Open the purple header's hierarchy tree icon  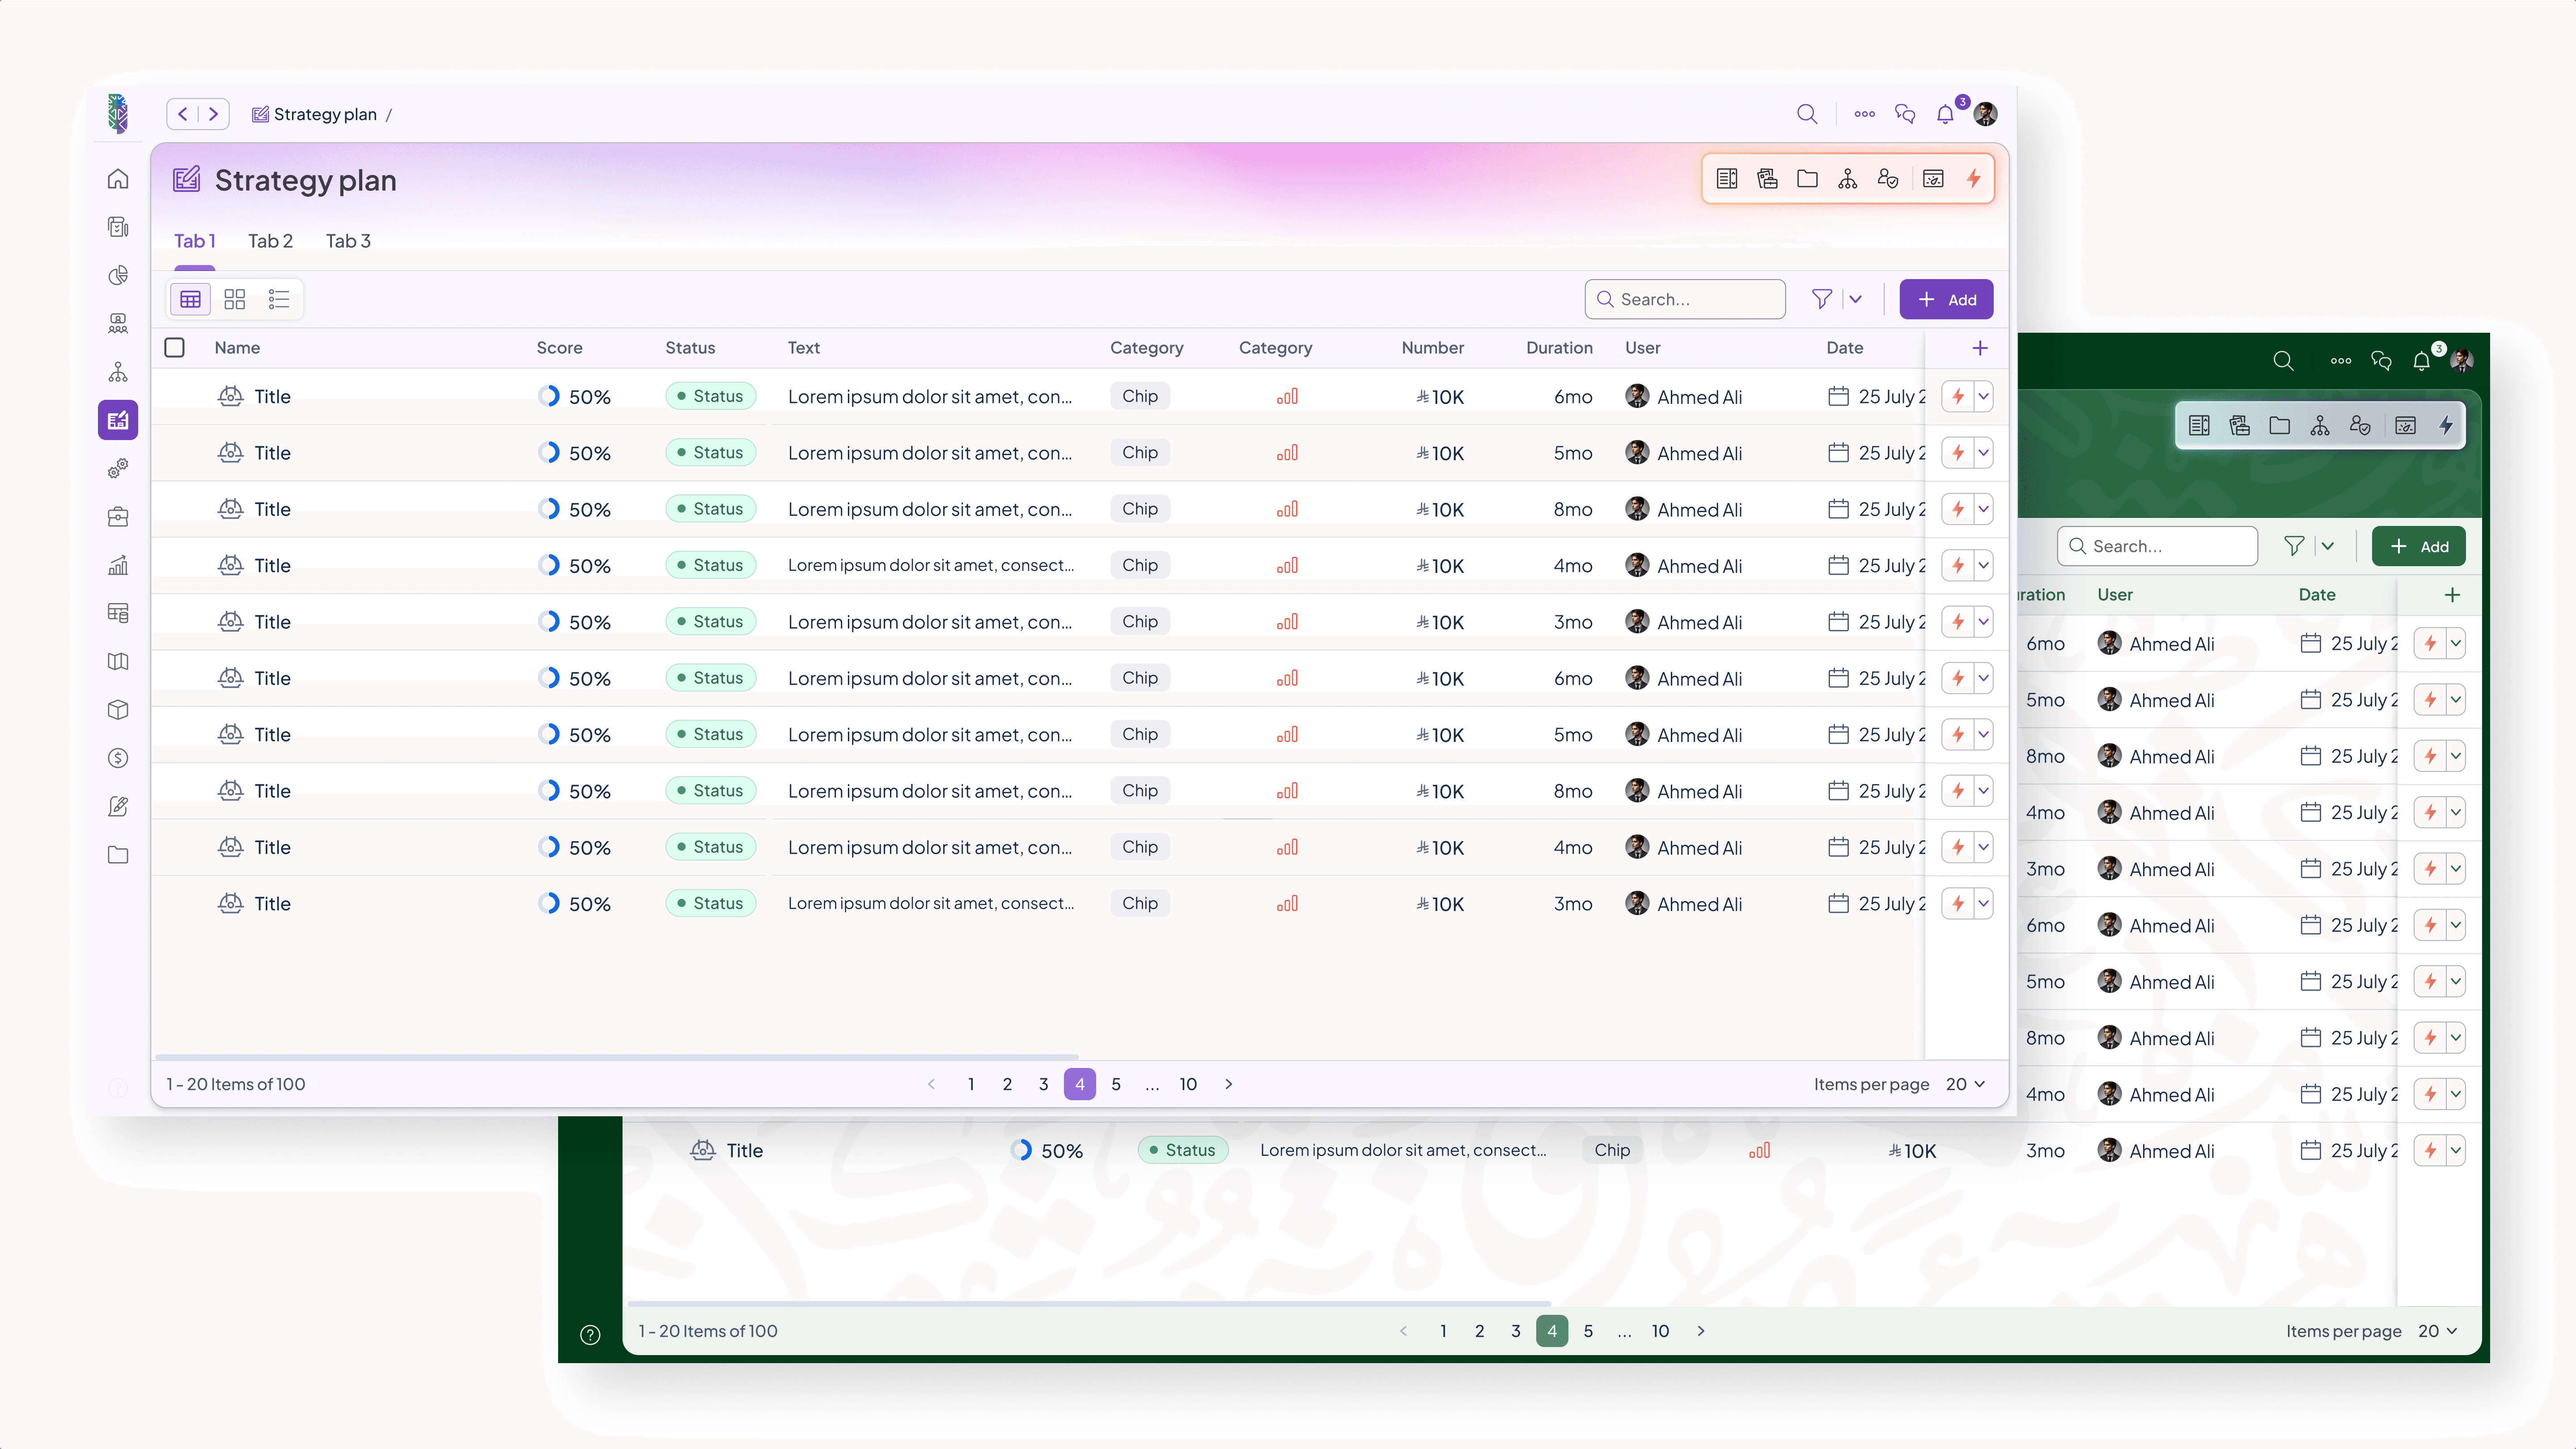tap(1847, 179)
